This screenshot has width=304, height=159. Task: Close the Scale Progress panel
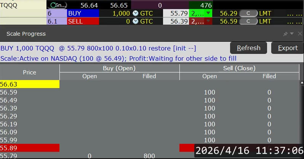(x=299, y=34)
